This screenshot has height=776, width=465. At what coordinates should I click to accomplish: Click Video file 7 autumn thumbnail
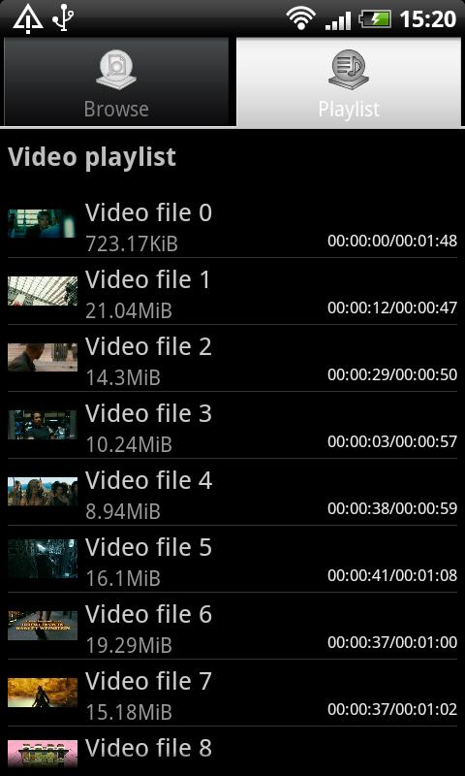43,692
